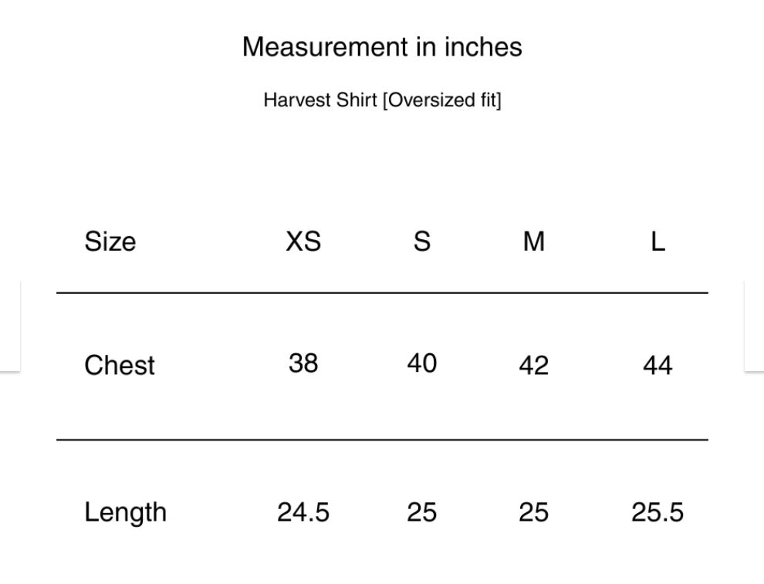Click the partial panel at left edge

[x=9, y=326]
